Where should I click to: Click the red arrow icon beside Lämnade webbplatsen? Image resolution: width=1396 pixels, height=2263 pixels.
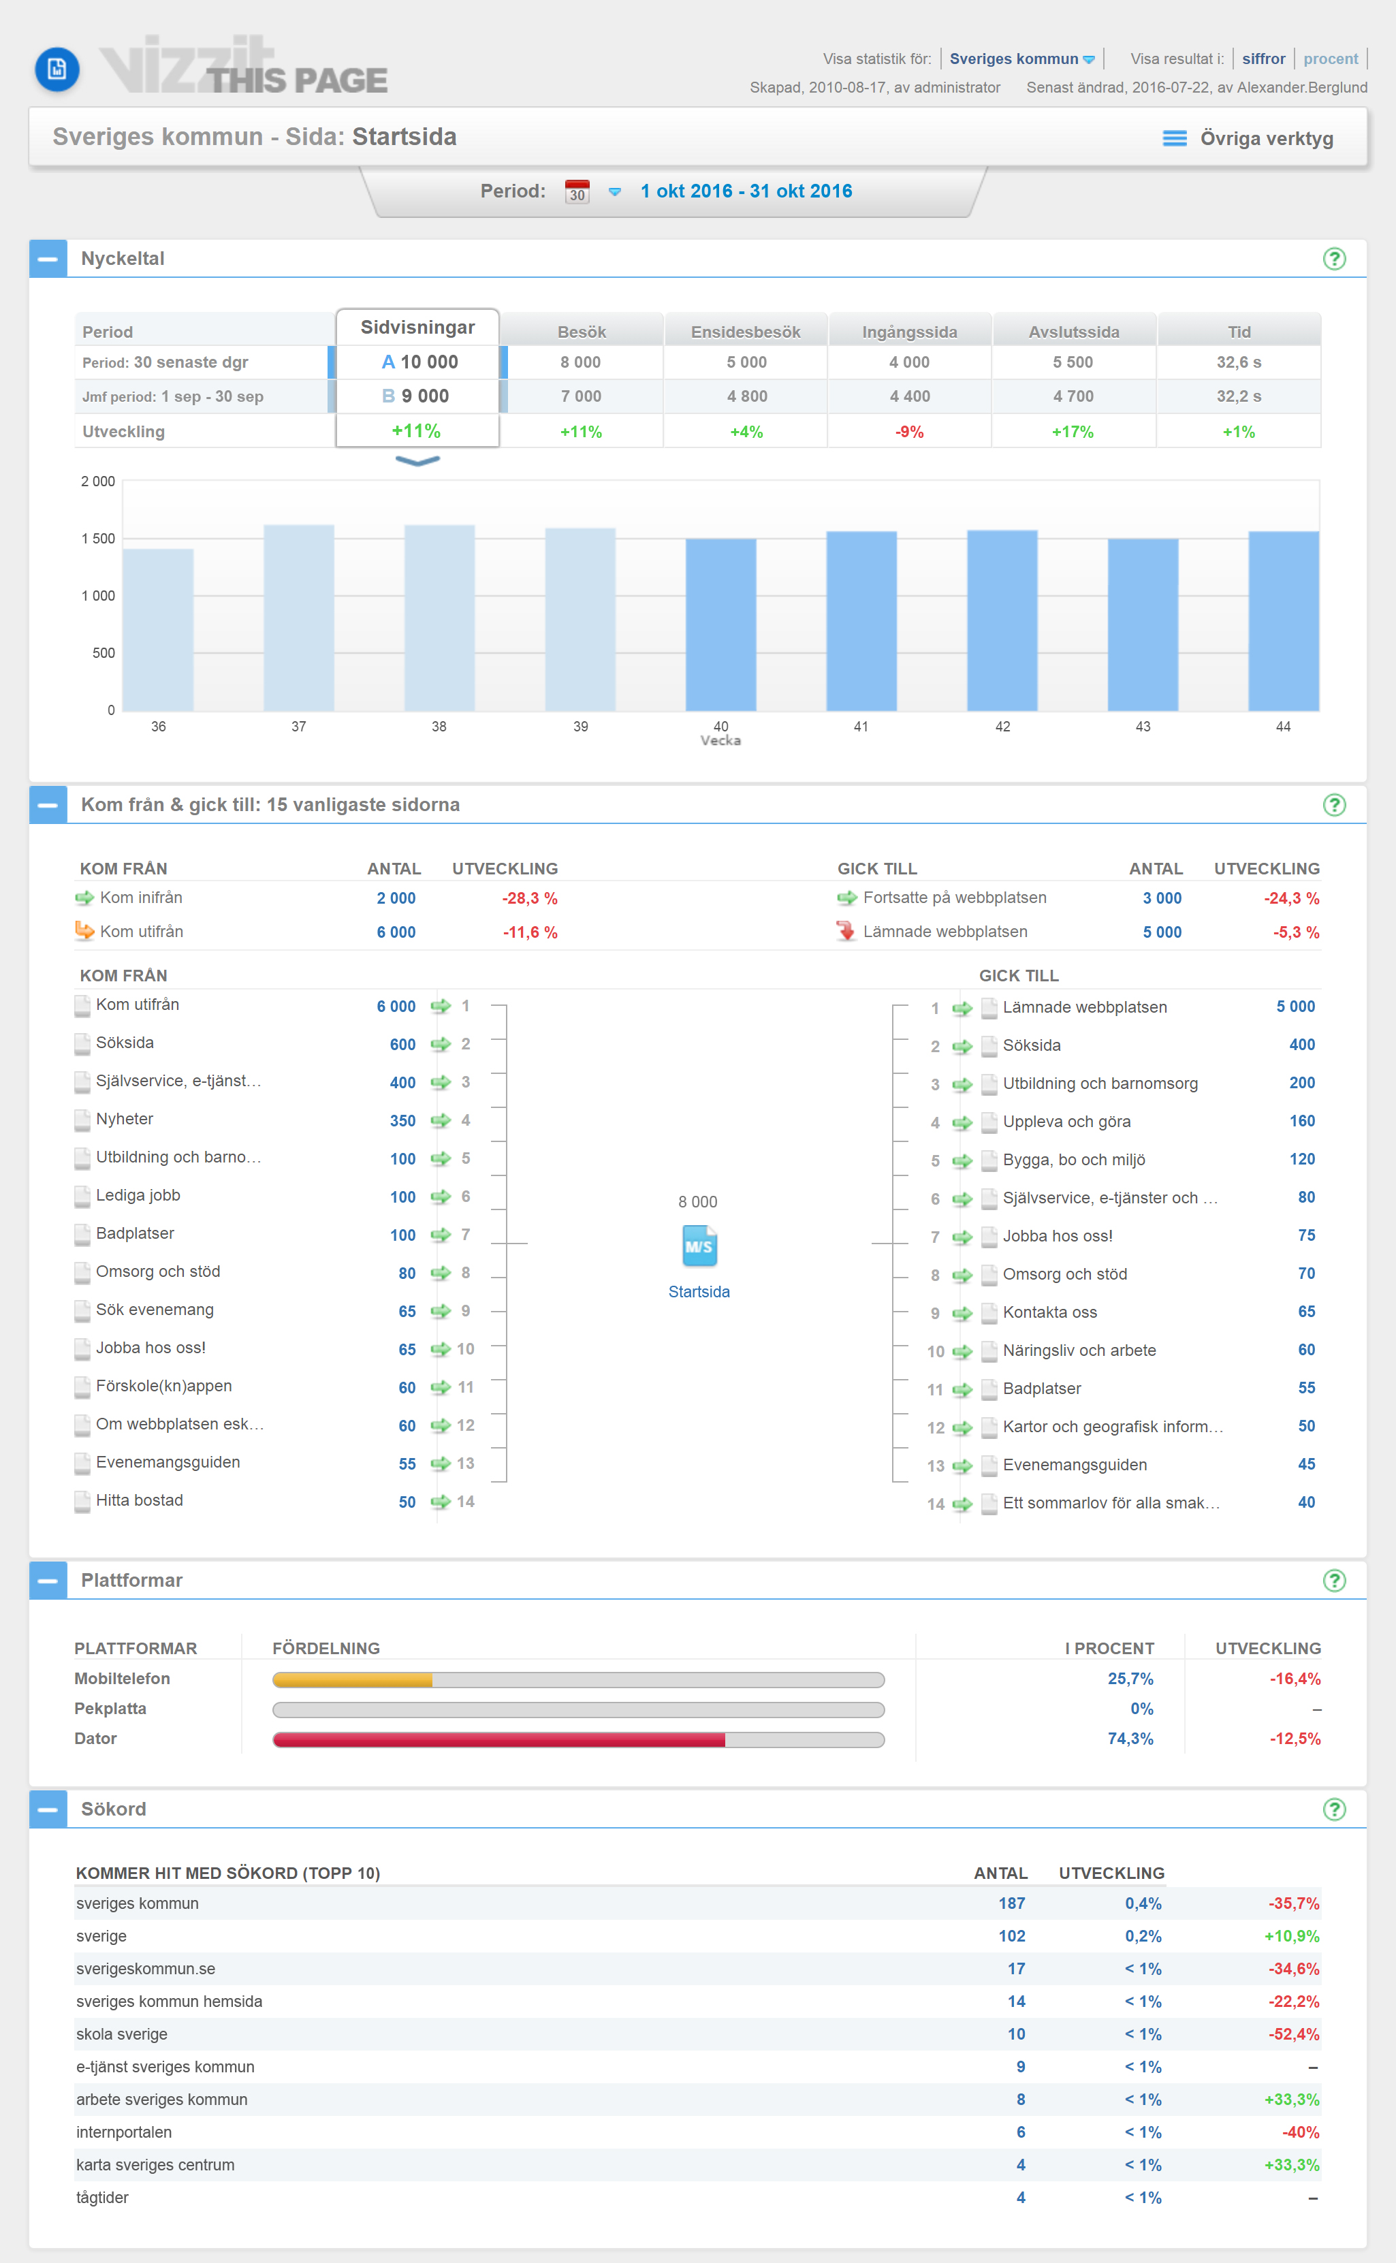click(x=846, y=931)
